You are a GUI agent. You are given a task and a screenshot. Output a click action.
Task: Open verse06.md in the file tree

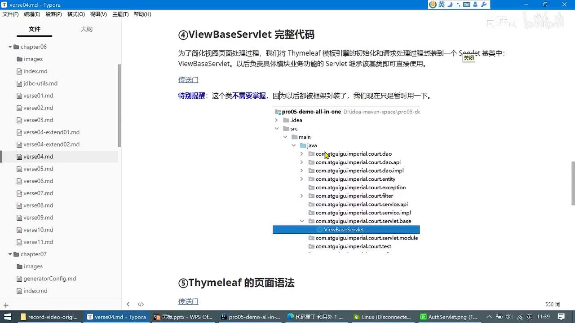tap(38, 181)
